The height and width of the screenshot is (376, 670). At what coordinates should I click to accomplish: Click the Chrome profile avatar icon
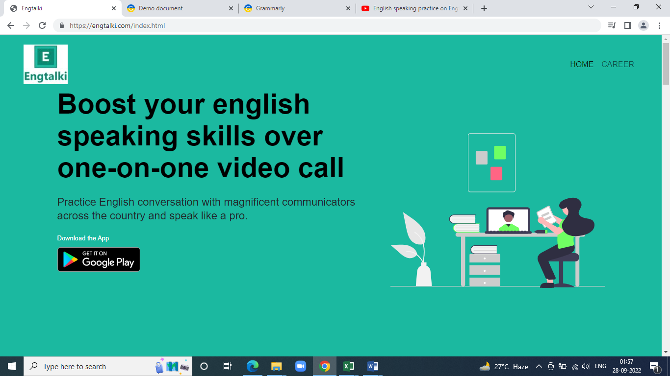tap(644, 25)
